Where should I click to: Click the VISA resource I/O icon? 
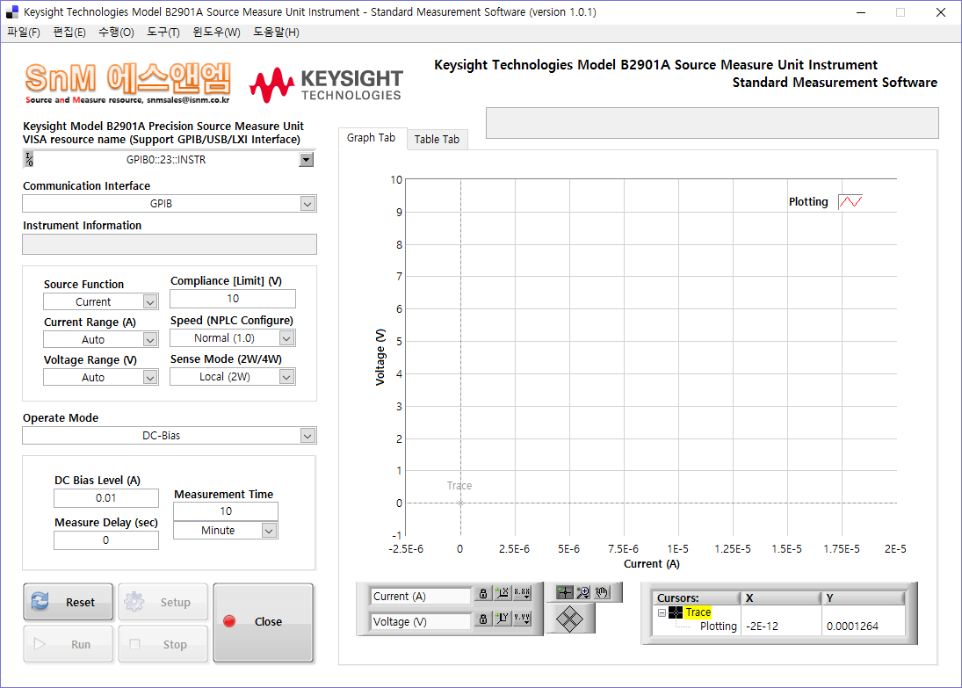[29, 160]
